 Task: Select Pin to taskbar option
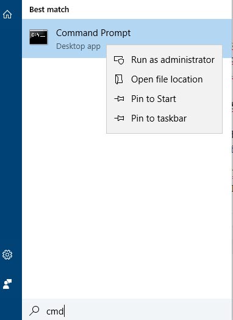(x=164, y=118)
